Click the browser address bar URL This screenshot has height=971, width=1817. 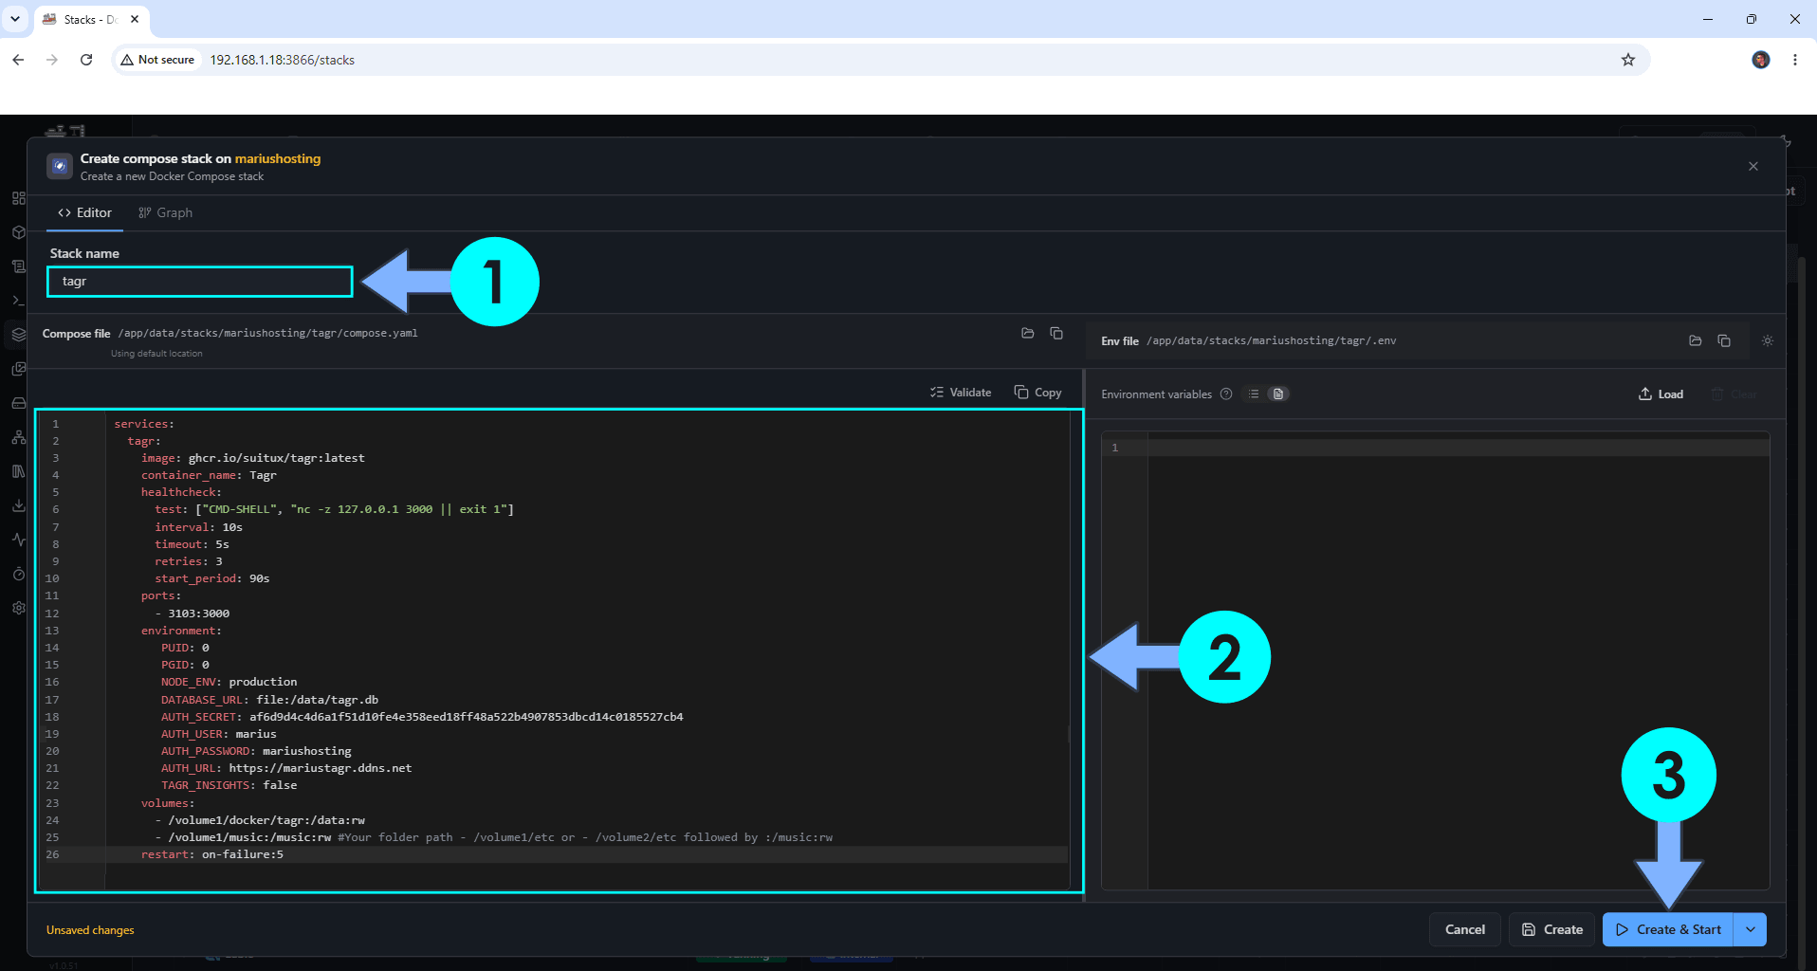(x=283, y=60)
